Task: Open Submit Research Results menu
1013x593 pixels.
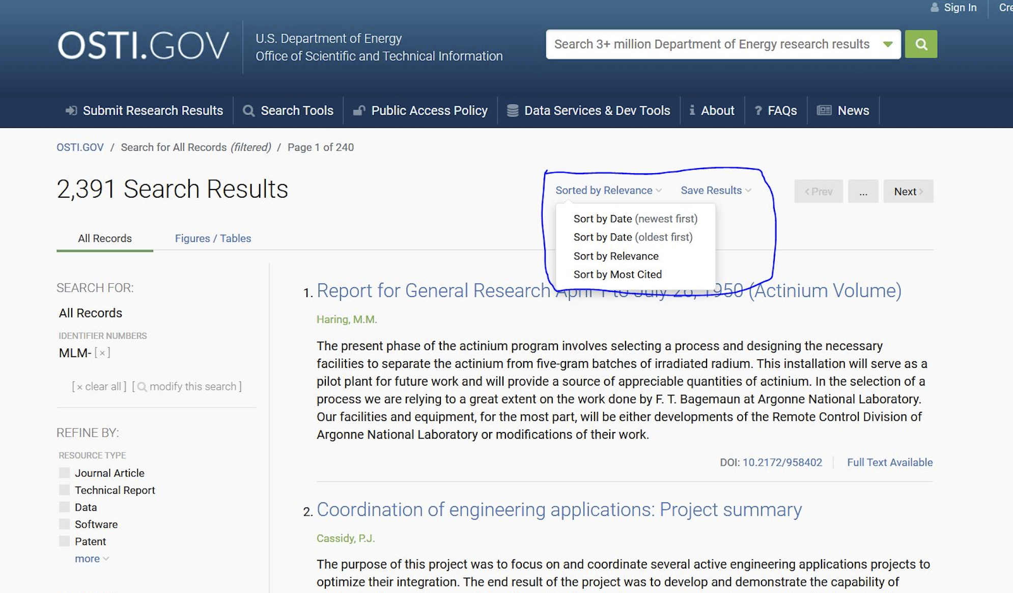Action: 153,111
